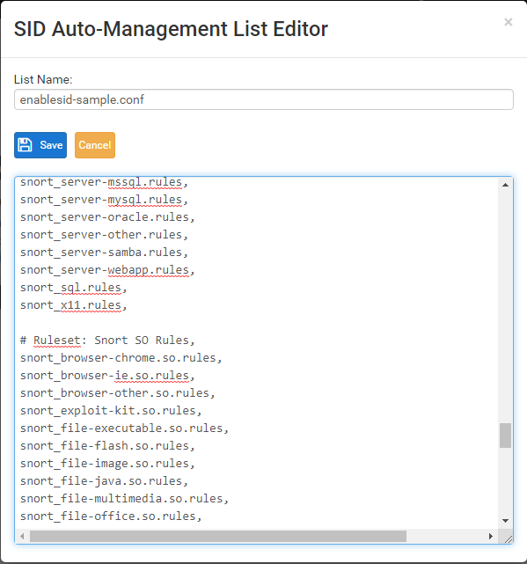The image size is (527, 564).
Task: Close the SID Auto-Management List Editor dialog
Action: tap(508, 22)
